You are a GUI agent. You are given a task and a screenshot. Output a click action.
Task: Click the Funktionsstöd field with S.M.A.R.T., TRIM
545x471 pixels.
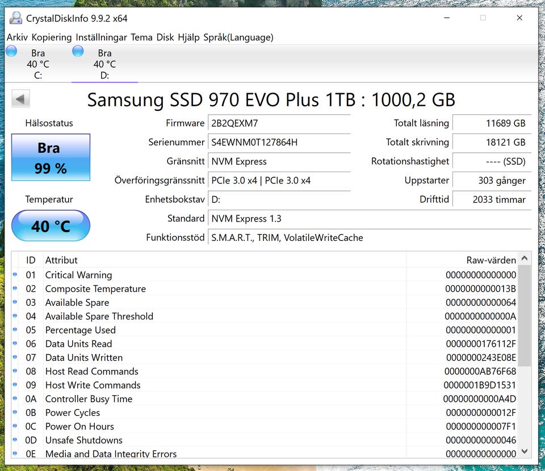[370, 238]
